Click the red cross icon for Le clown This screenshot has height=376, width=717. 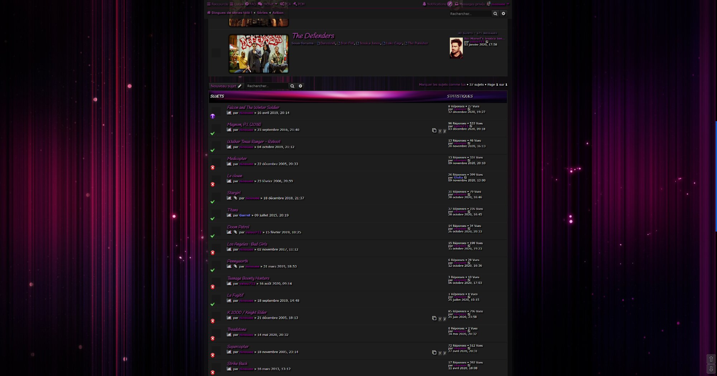213,184
